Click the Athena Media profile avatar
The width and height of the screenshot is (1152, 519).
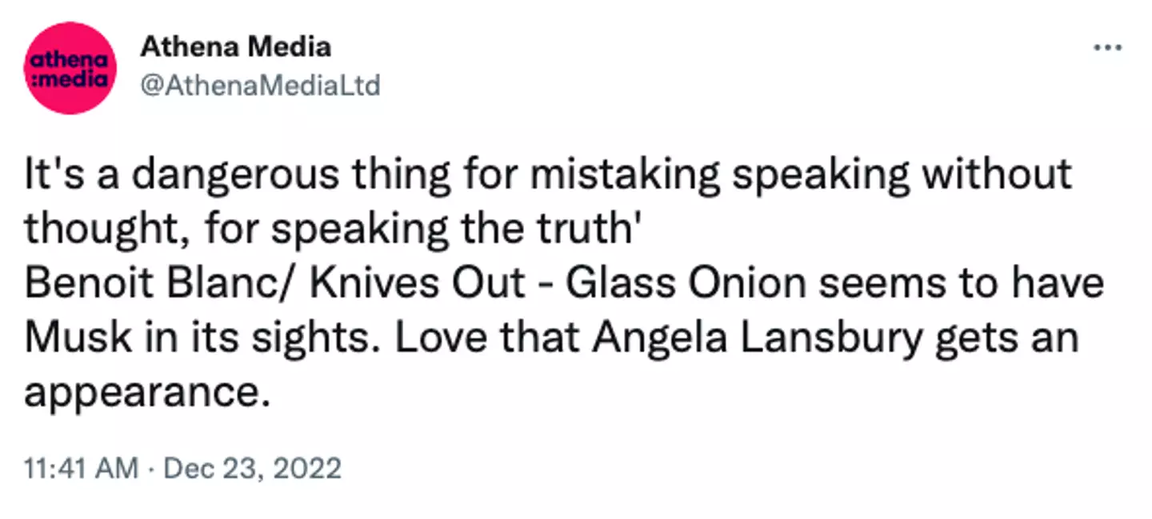pyautogui.click(x=71, y=68)
